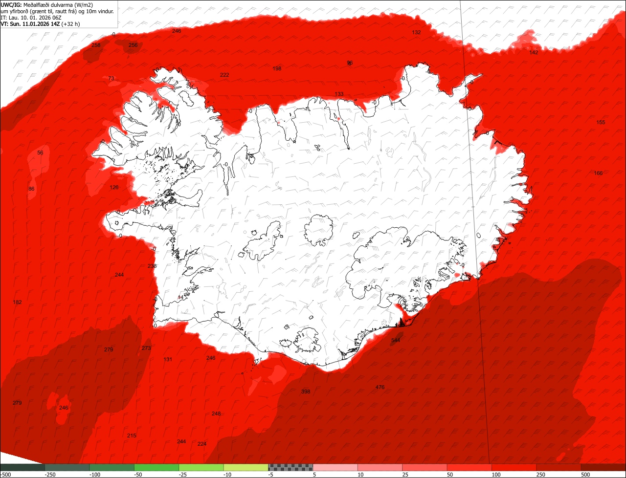Click the dark red swatch between 250 and 500
The width and height of the screenshot is (626, 478).
[x=559, y=468]
